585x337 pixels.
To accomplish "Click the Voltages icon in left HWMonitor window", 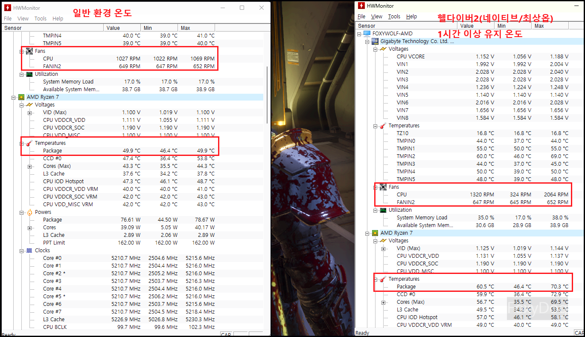I will [x=29, y=105].
